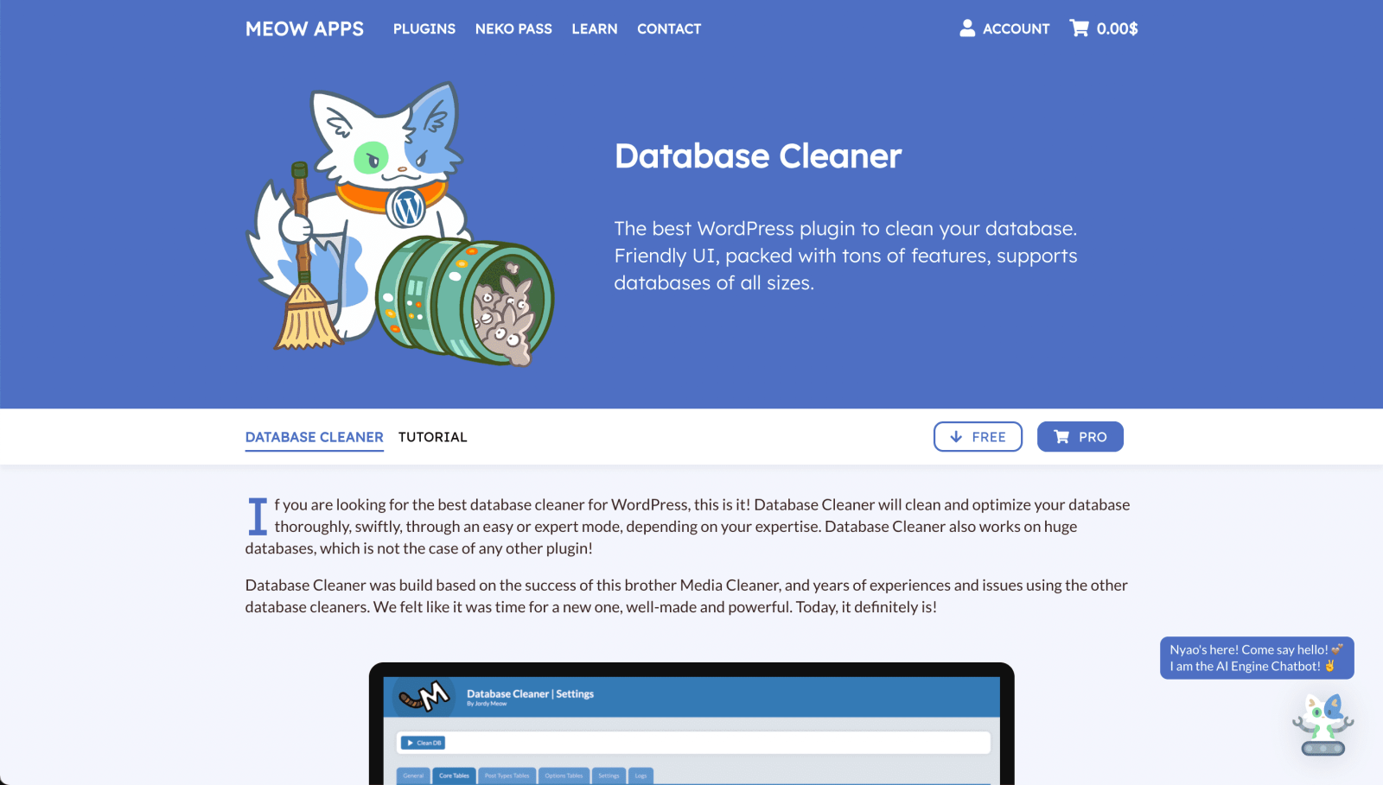
Task: Click the download arrow icon on Free
Action: (x=956, y=437)
